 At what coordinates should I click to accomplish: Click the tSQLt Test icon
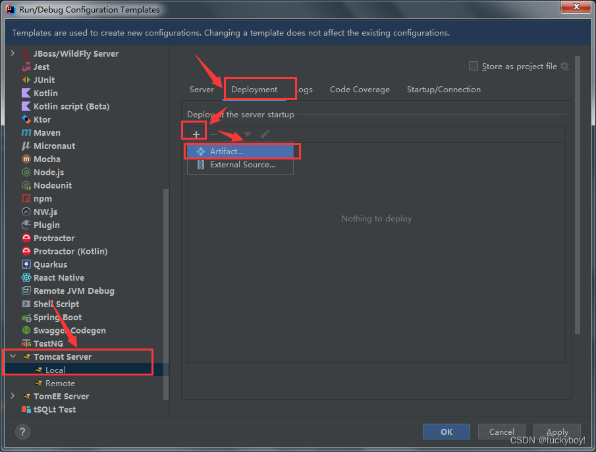pyautogui.click(x=26, y=409)
